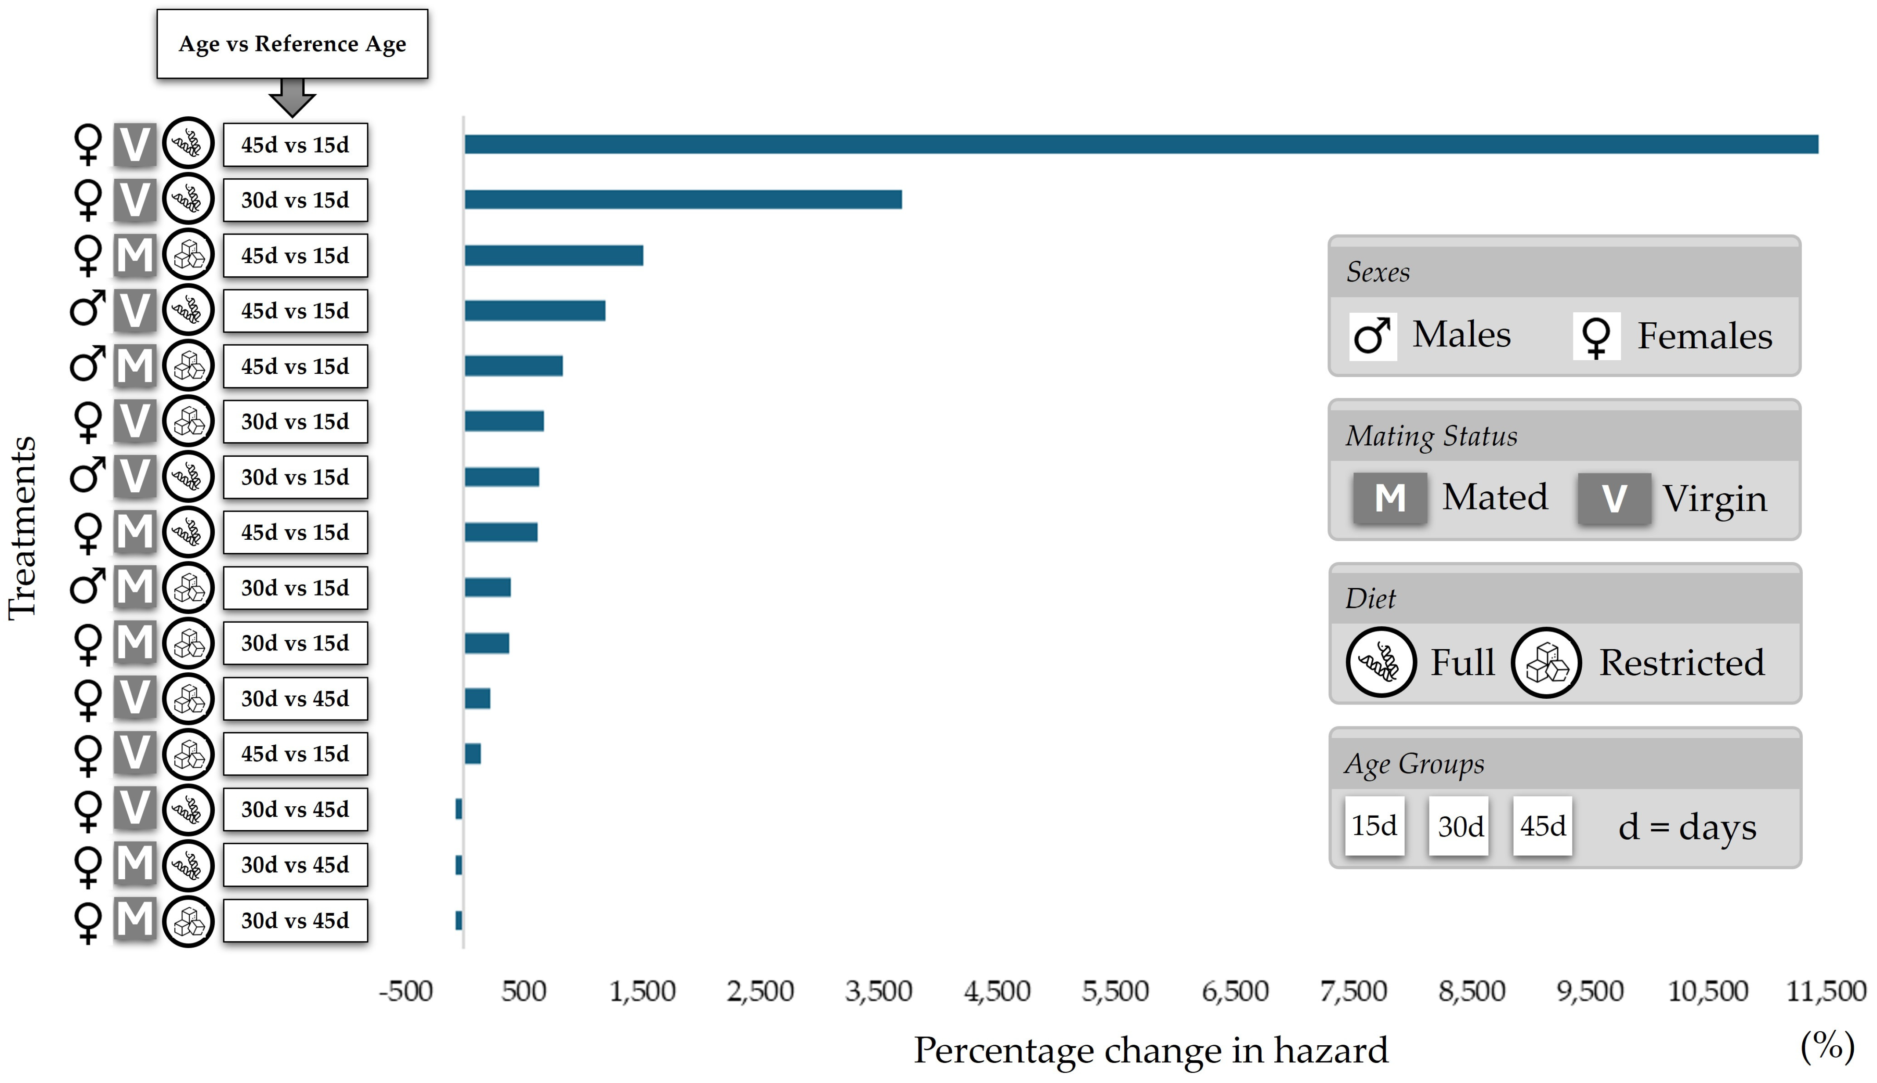Image resolution: width=1877 pixels, height=1083 pixels.
Task: Select the 45d age group box
Action: [x=1542, y=826]
